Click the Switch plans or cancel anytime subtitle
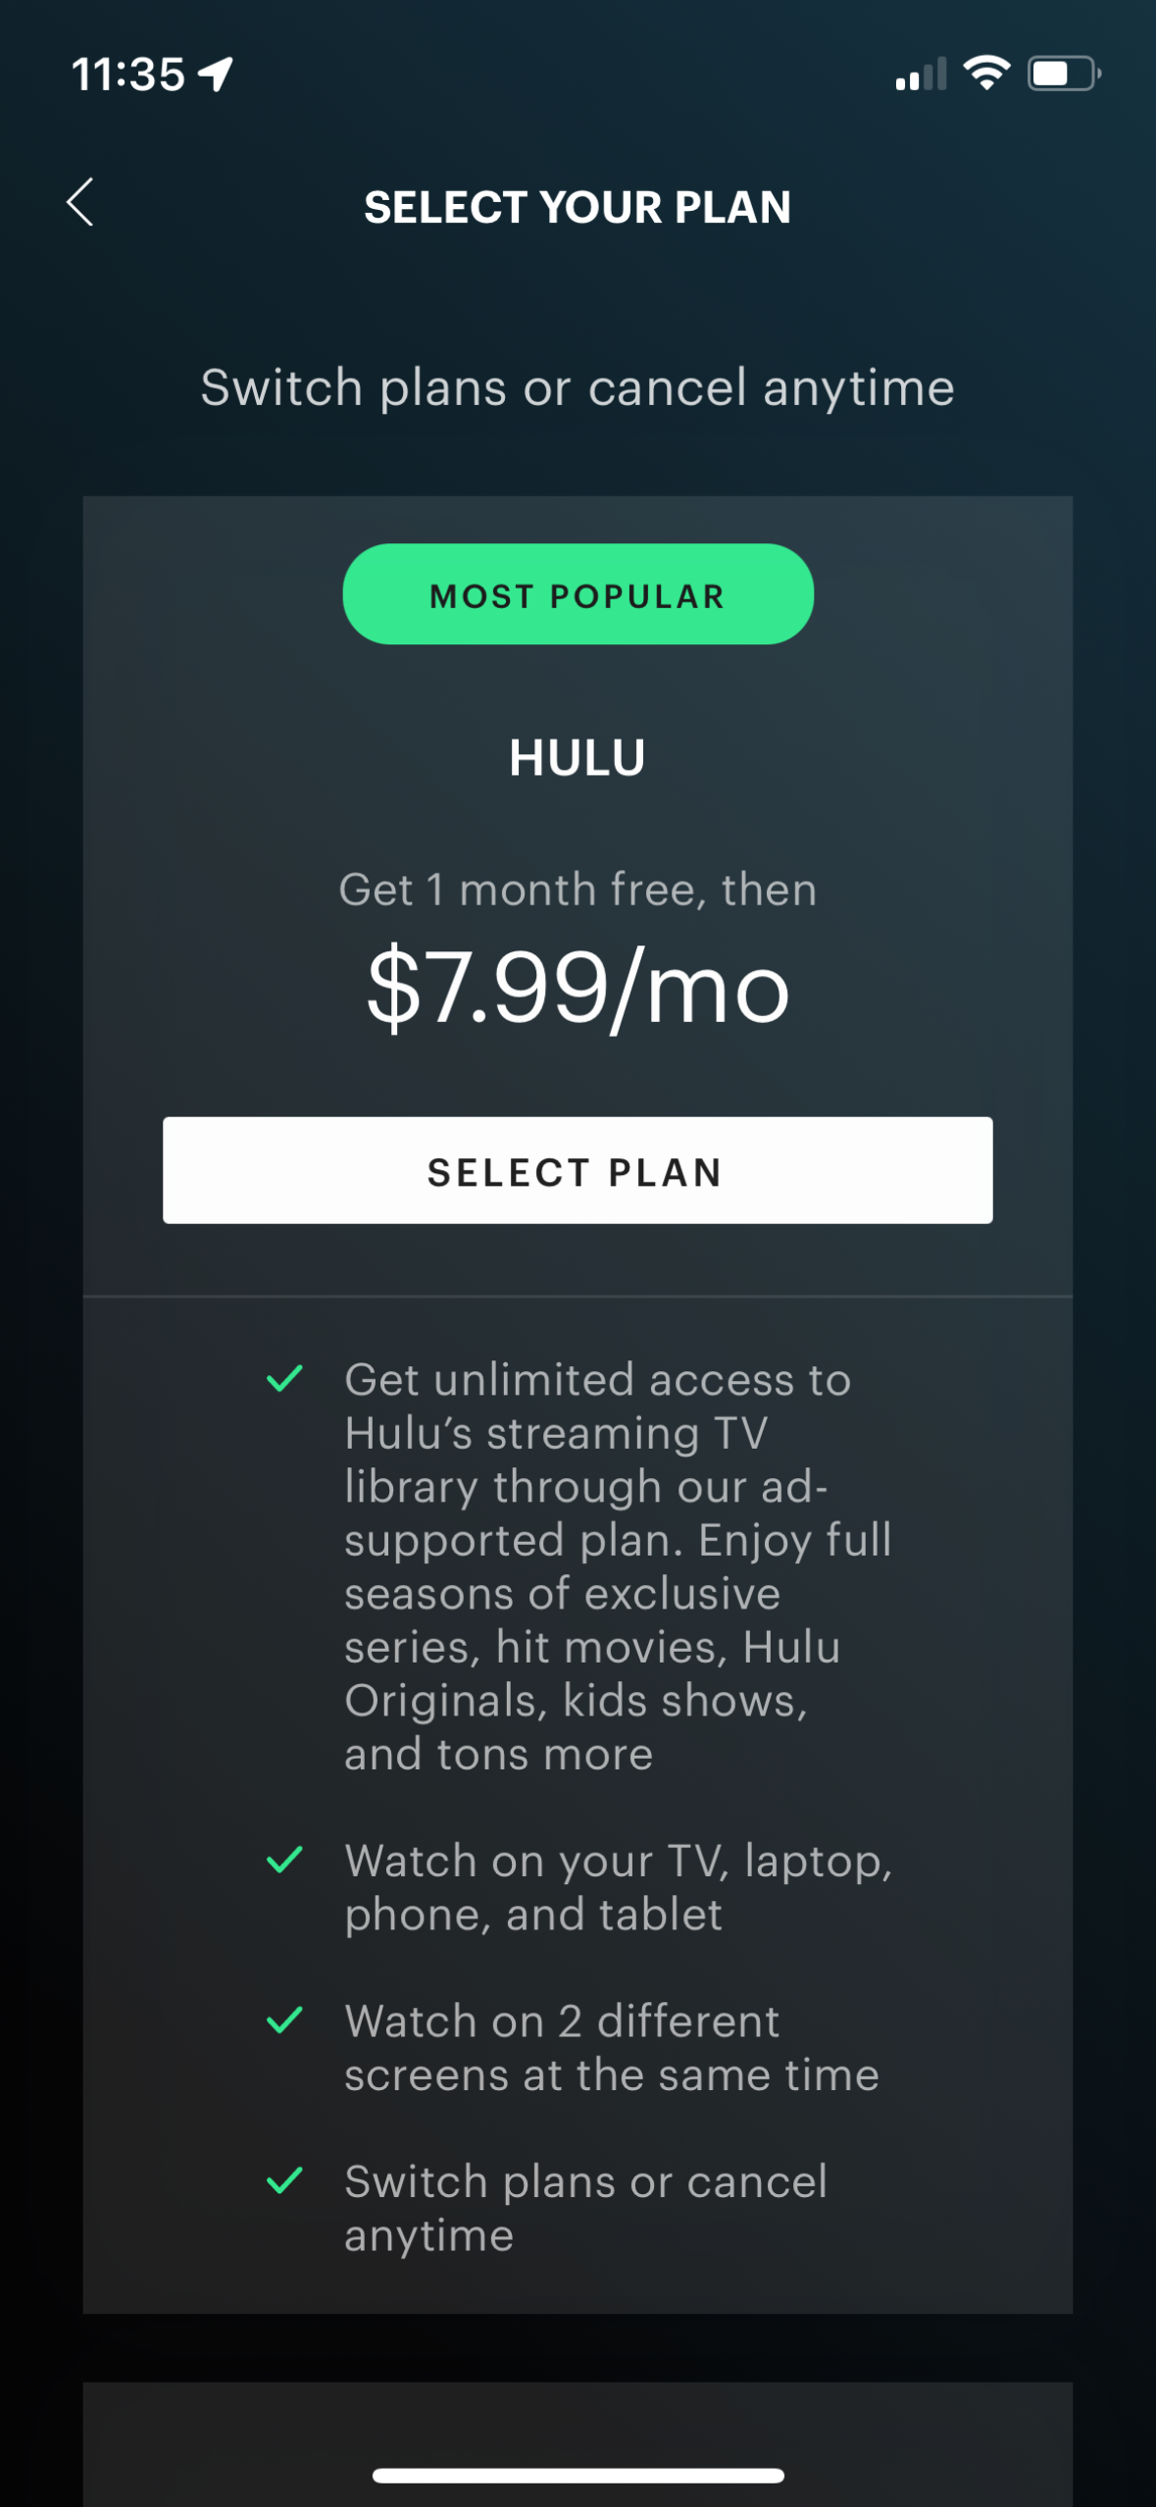The height and width of the screenshot is (2507, 1156). coord(578,388)
